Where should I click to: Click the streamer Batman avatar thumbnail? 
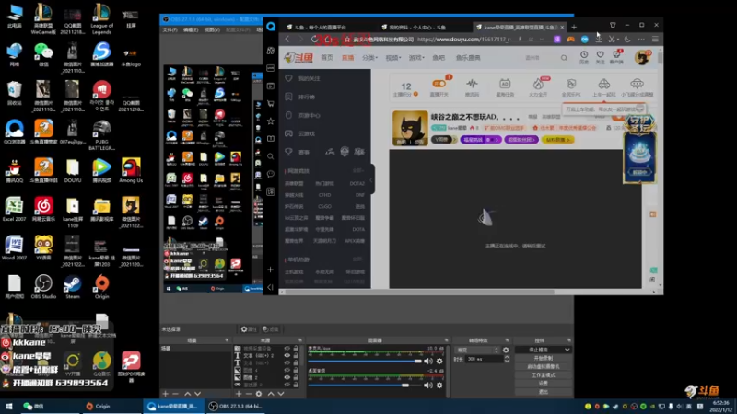point(410,128)
